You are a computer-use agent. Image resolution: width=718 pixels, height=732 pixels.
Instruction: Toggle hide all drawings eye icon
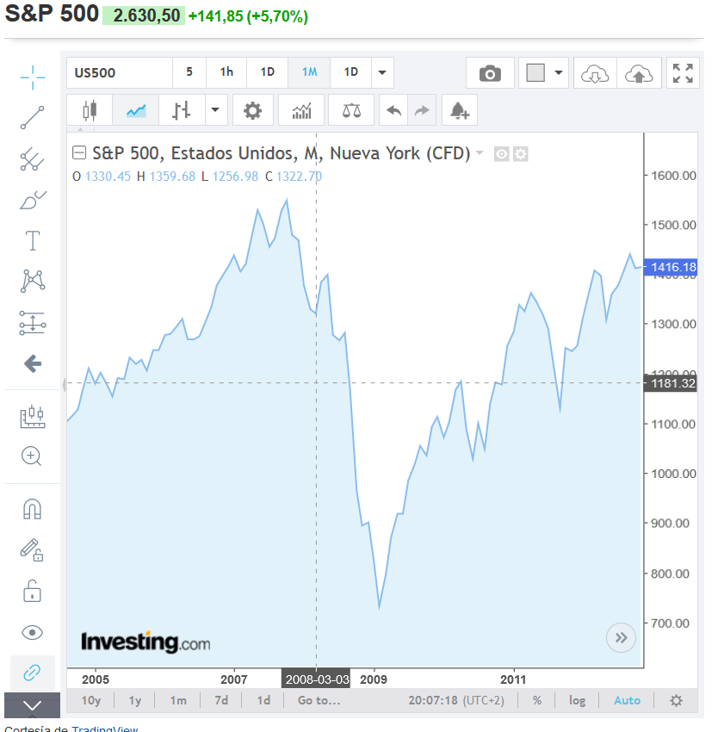tap(32, 633)
